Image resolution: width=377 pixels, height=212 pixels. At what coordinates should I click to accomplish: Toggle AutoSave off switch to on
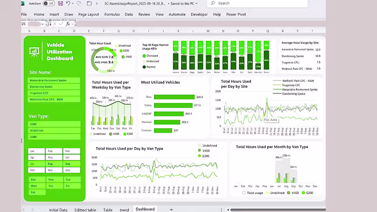(x=48, y=3)
